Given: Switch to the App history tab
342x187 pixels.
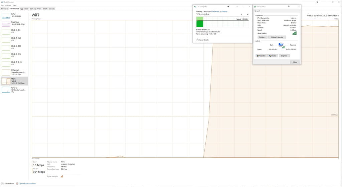Looking at the screenshot, I should point(24,9).
